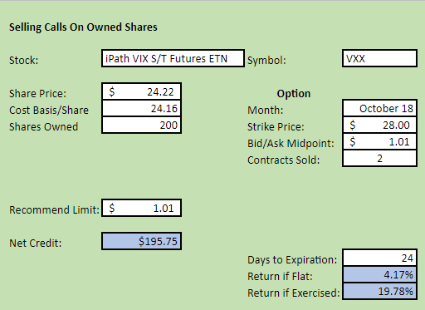425x310 pixels.
Task: Click the Contracts Sold cell
Action: [x=379, y=158]
